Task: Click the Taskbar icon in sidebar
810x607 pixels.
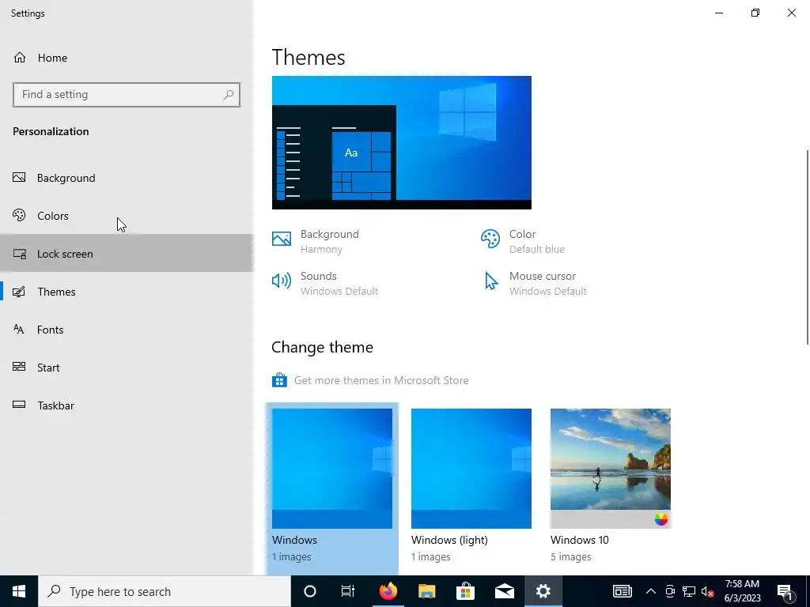Action: pos(19,405)
